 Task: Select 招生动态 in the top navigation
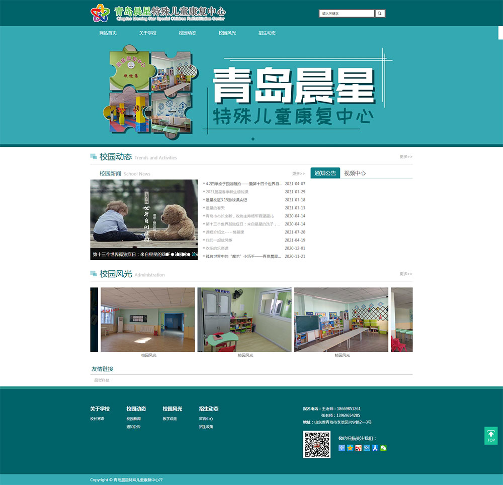click(267, 33)
